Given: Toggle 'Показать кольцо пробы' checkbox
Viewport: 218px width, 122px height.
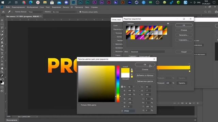Looking at the screenshot, I should click(x=80, y=12).
